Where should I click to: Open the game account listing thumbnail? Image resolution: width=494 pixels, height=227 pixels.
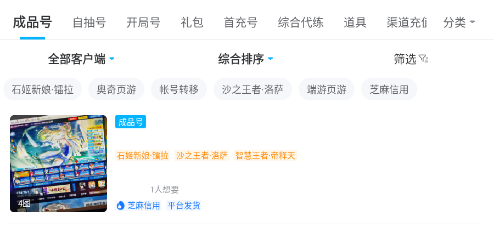[x=58, y=163]
